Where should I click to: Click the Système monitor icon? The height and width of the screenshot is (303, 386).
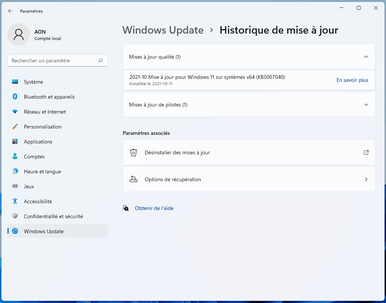[15, 82]
